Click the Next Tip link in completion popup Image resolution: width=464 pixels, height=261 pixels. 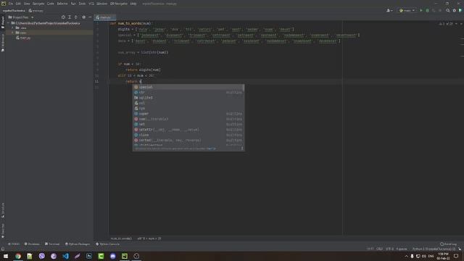click(x=211, y=149)
